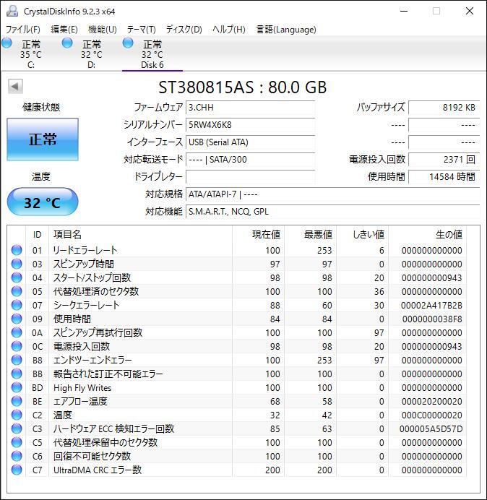Click the status orb of row C6 回復不可能セクタ数

17,456
